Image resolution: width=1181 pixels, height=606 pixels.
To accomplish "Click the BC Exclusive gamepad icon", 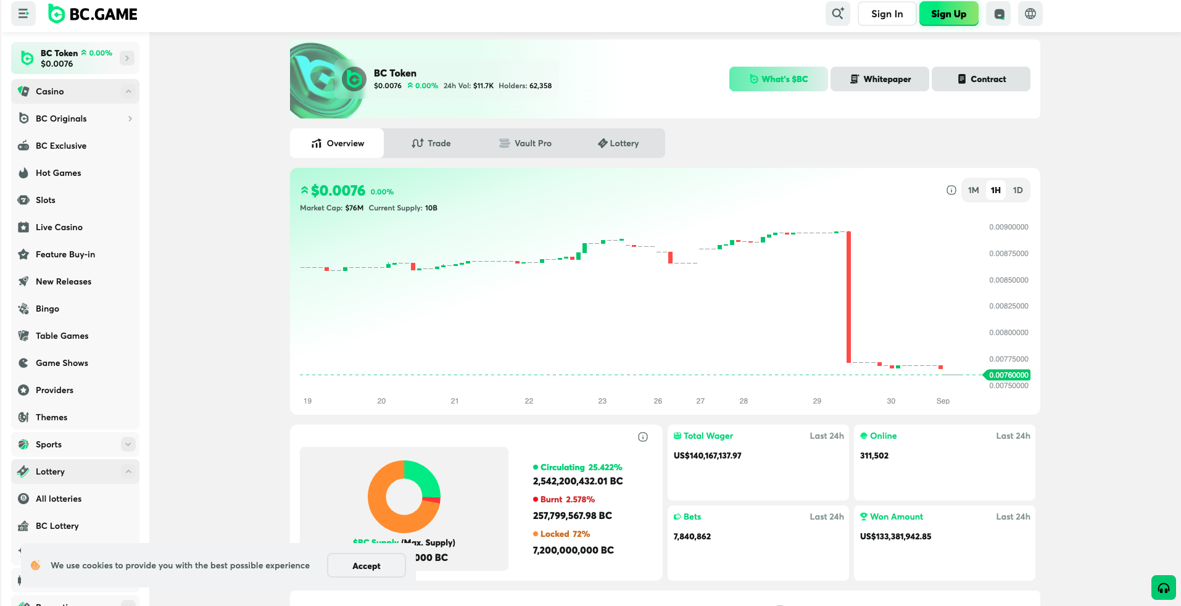I will click(23, 146).
